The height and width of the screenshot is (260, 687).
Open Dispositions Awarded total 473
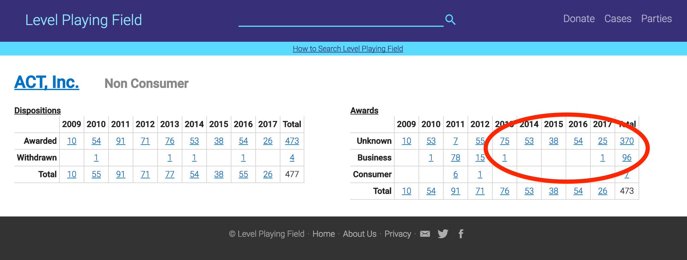click(x=292, y=141)
